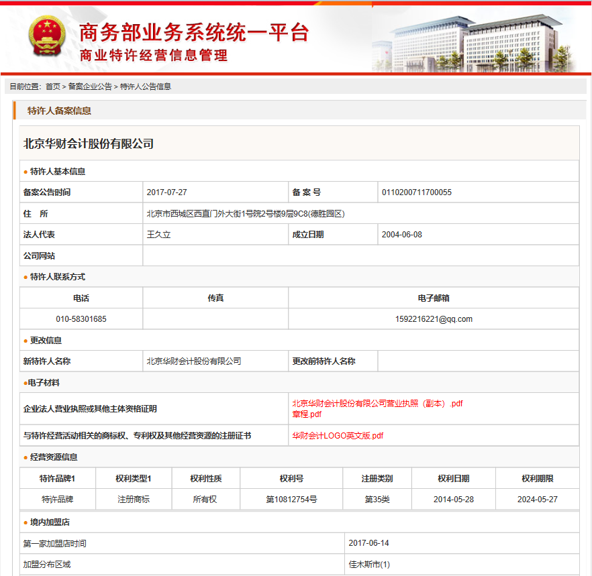Click the founding date 2004-06-08
The width and height of the screenshot is (592, 576).
pos(401,235)
